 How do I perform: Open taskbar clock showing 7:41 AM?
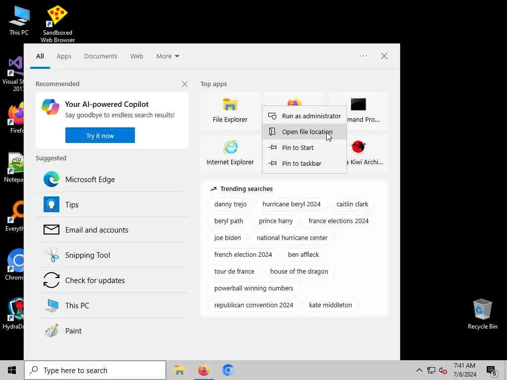point(464,370)
